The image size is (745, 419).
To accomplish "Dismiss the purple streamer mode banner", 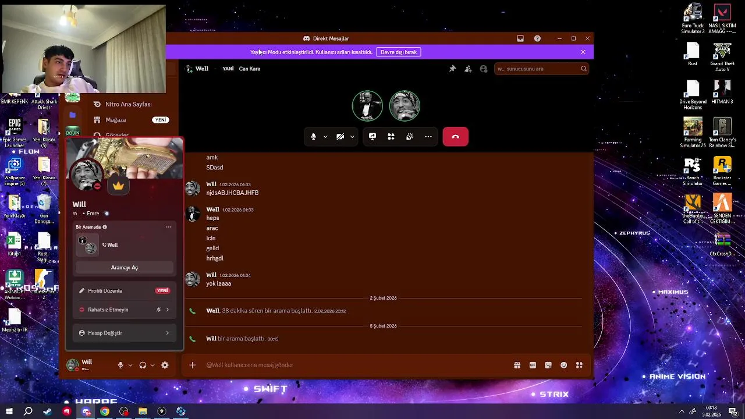I will tap(583, 52).
